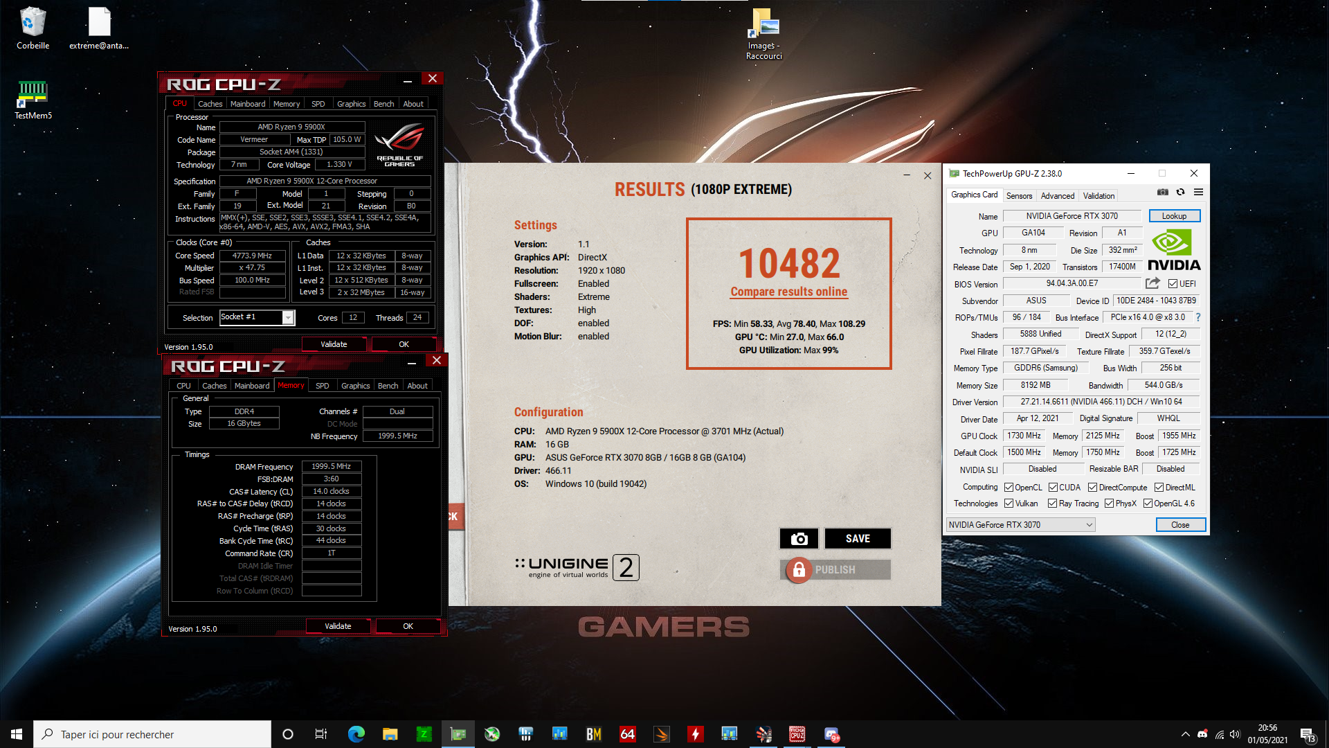Screen dimensions: 1329x748
Task: Switch to ROG CPU-Z taskbar icon
Action: (x=797, y=734)
